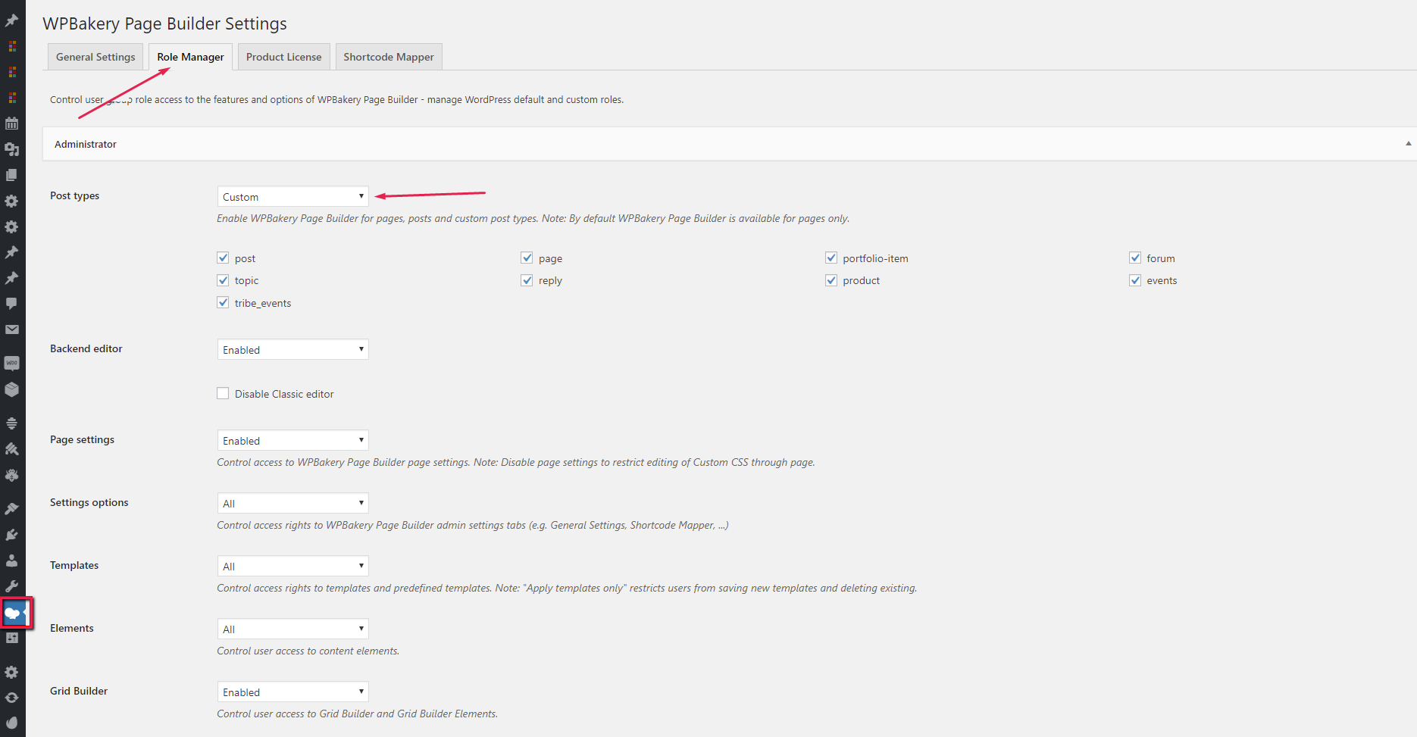The width and height of the screenshot is (1417, 737).
Task: Open the Product License tab
Action: point(284,57)
